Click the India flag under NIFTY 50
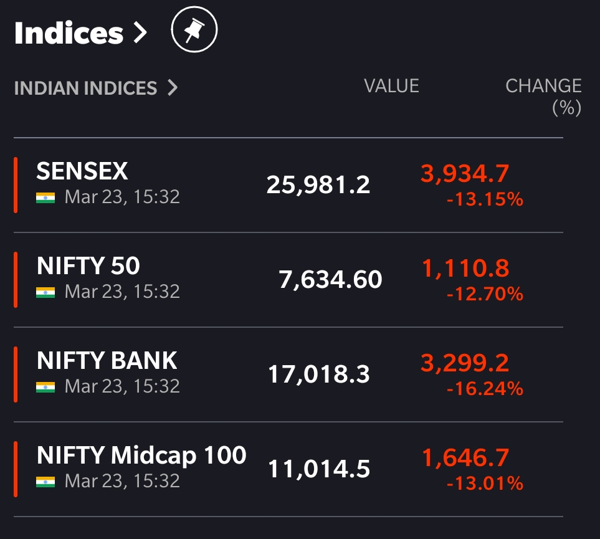Viewport: 600px width, 539px height. pos(45,292)
